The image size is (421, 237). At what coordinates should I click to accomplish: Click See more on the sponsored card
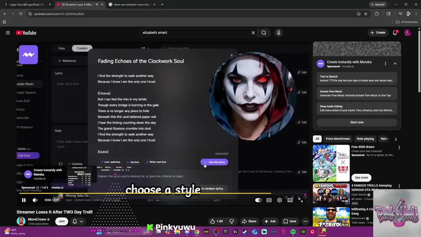tap(361, 177)
